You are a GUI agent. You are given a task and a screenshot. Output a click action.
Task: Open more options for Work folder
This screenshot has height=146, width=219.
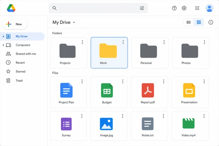click(123, 42)
